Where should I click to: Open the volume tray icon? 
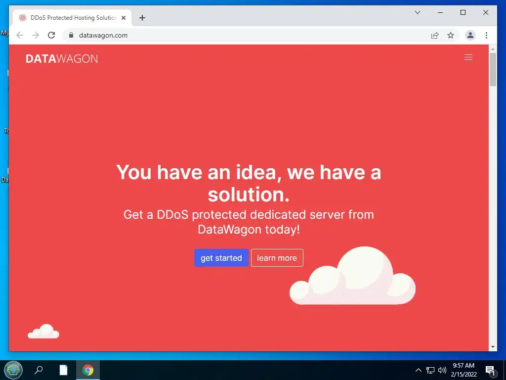[x=442, y=370]
